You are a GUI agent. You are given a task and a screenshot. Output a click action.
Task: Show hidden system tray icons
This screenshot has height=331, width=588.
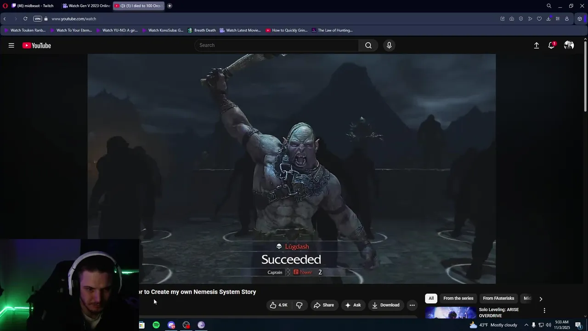(x=526, y=325)
